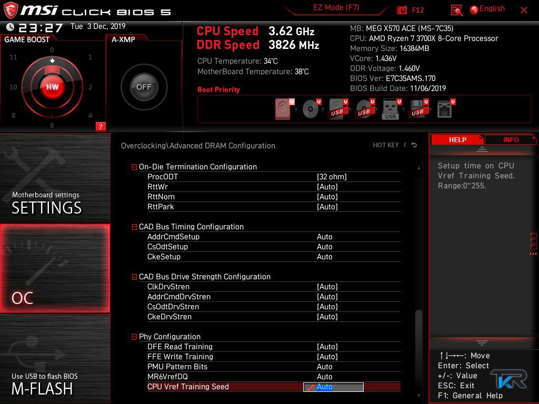Collapse CAD Bus Timing Configuration section
Image resolution: width=539 pixels, height=404 pixels.
[x=134, y=227]
